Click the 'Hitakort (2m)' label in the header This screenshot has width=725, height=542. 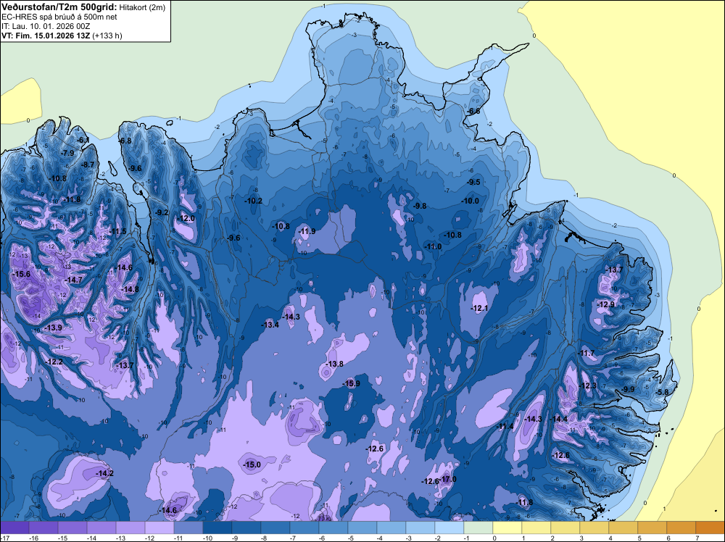click(142, 7)
